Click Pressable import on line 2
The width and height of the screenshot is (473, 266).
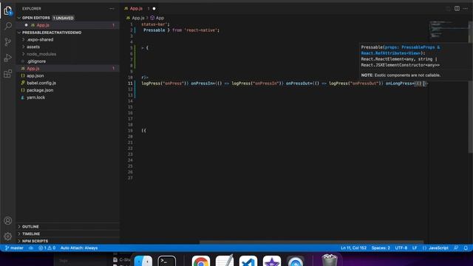coord(154,30)
